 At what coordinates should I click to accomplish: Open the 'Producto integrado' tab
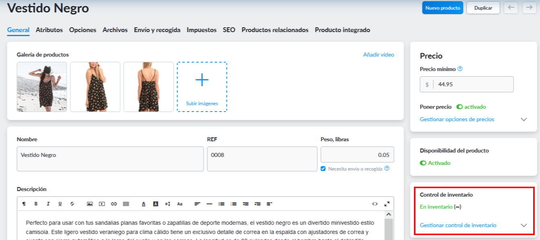tap(342, 30)
